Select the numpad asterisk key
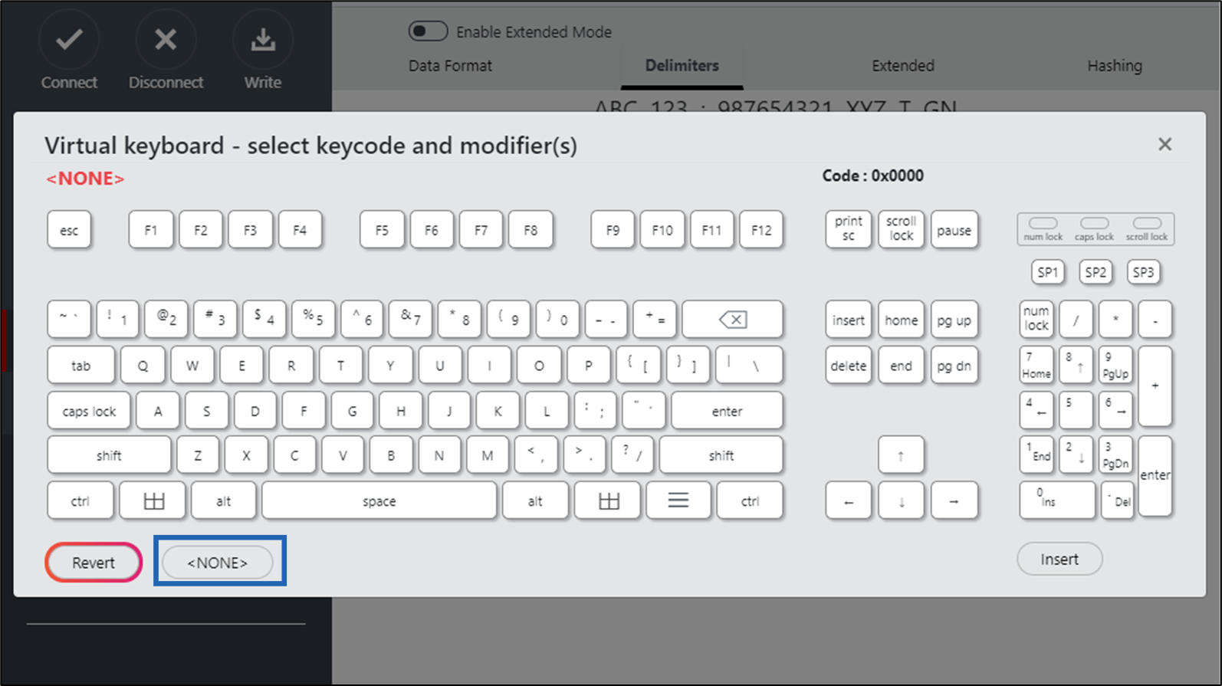The width and height of the screenshot is (1222, 686). pos(1115,319)
